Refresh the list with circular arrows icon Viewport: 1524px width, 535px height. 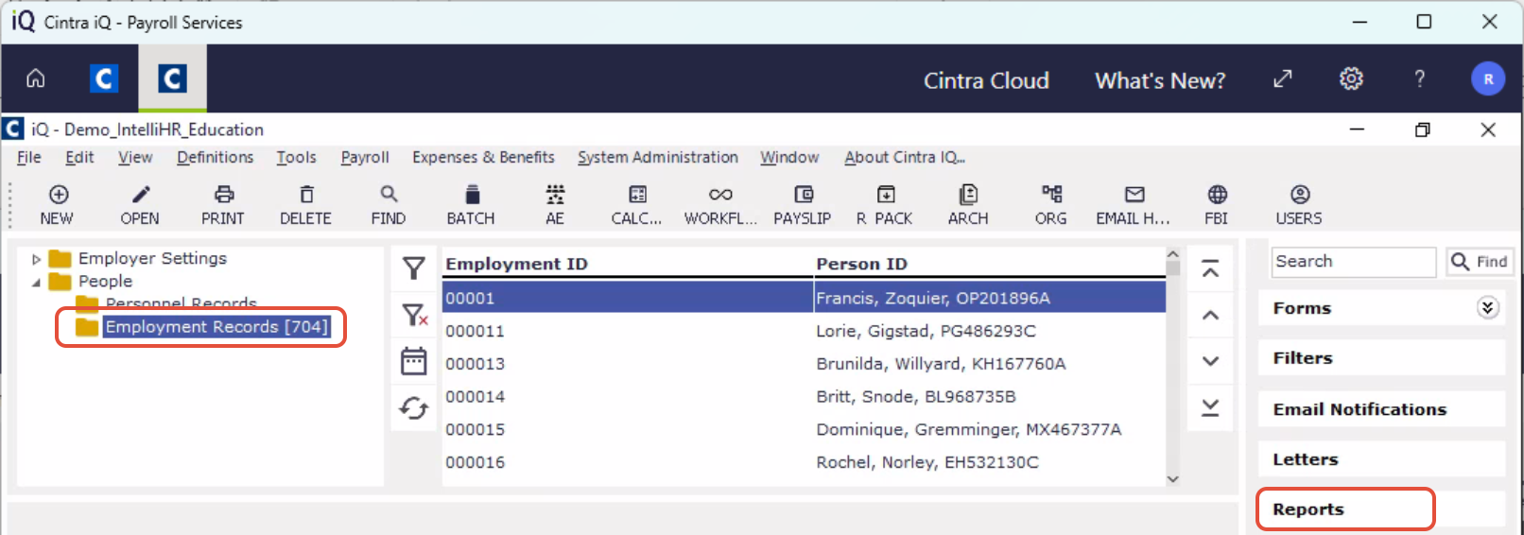[413, 408]
